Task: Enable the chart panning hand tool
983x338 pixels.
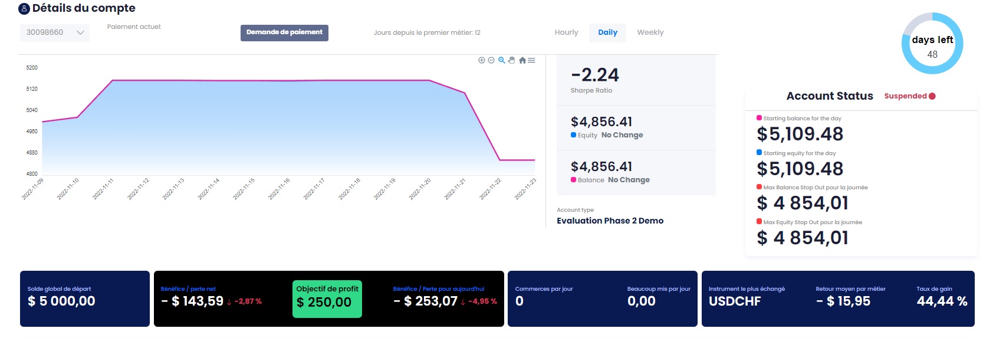Action: (512, 60)
